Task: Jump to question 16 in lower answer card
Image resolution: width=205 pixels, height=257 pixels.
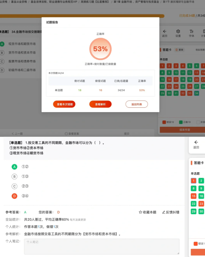Action: pyautogui.click(x=201, y=196)
